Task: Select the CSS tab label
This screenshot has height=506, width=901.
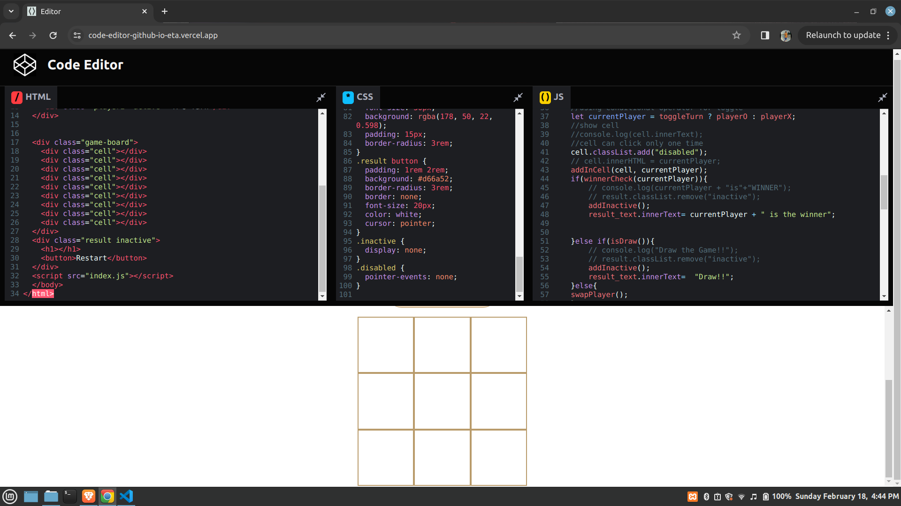Action: coord(365,97)
